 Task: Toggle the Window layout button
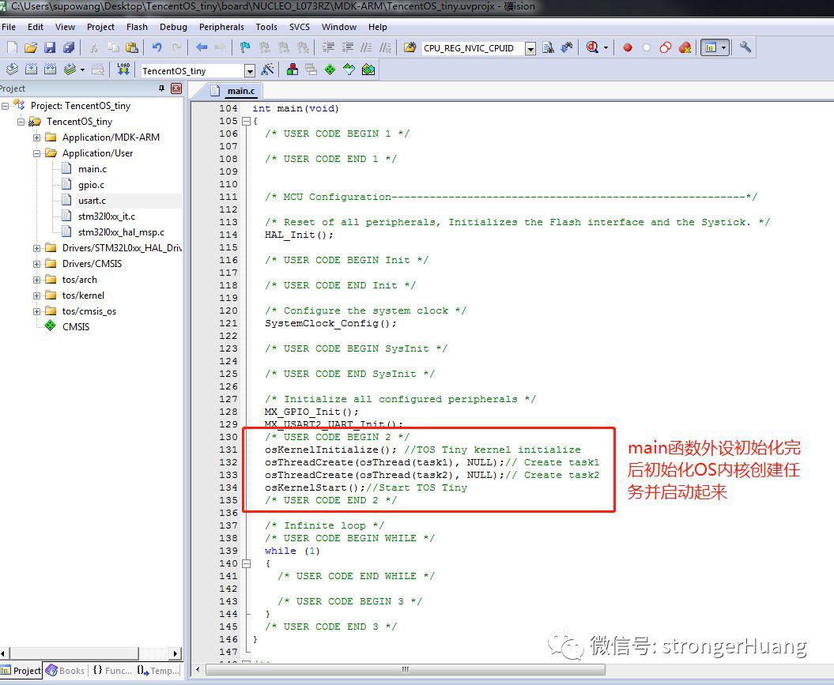tap(711, 48)
